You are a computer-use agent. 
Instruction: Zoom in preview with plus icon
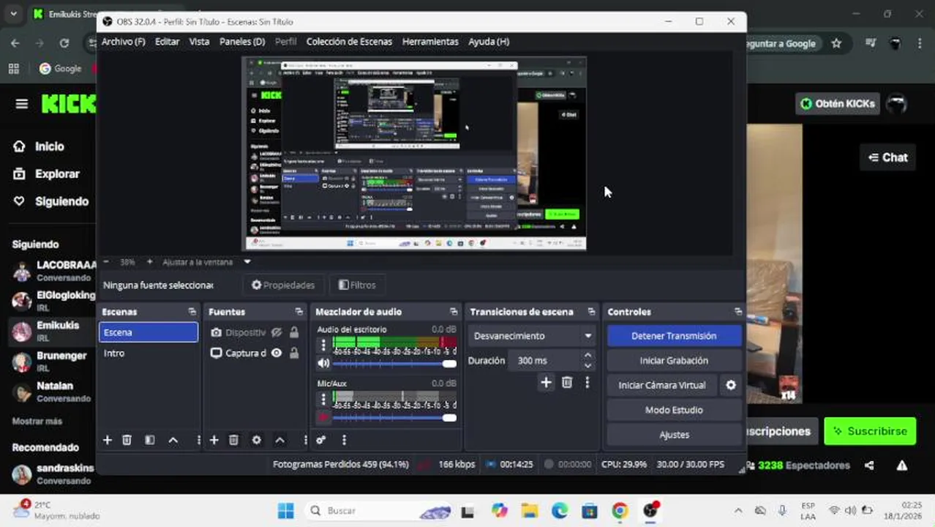point(149,261)
